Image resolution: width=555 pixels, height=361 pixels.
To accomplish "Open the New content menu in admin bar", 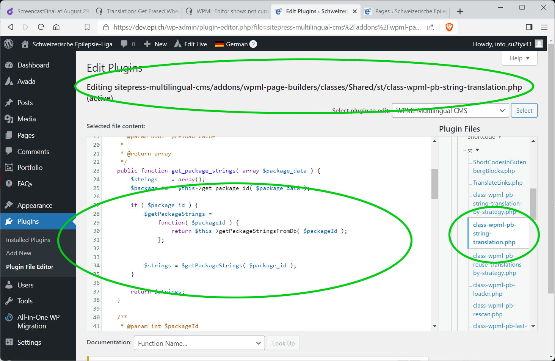I will (x=155, y=44).
